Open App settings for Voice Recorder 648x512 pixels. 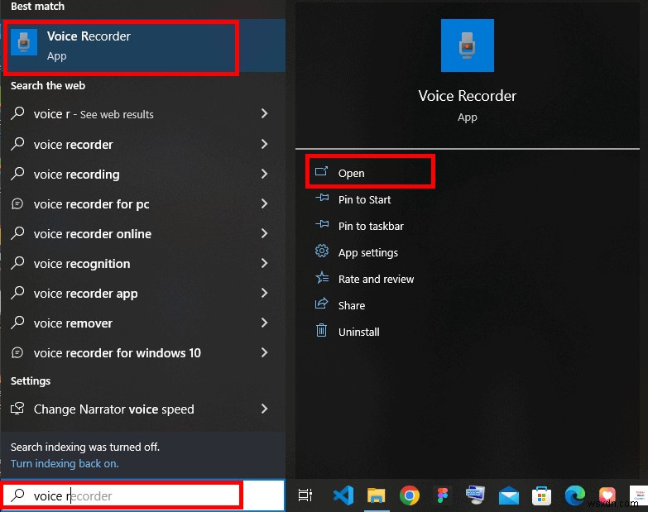(367, 253)
